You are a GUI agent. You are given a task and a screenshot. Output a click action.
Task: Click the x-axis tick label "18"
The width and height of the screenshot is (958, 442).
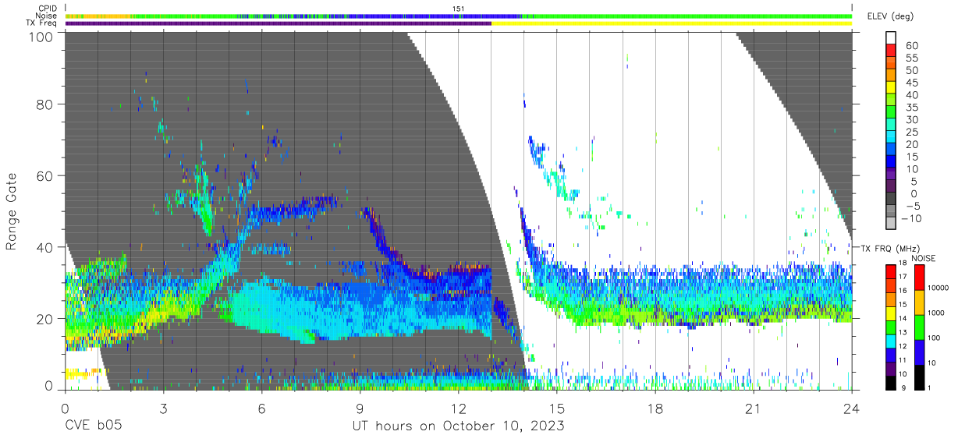coord(655,408)
